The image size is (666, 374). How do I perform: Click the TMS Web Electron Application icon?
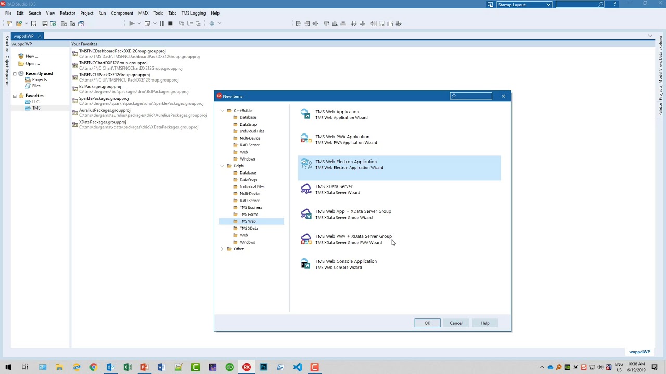(x=306, y=164)
